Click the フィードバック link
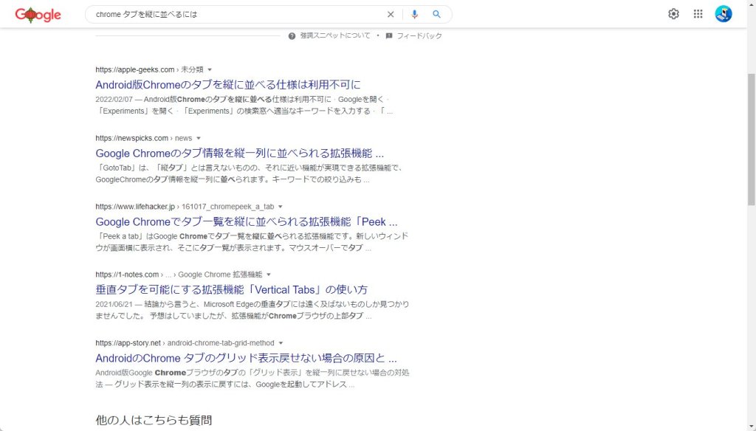This screenshot has height=431, width=756. coord(419,35)
